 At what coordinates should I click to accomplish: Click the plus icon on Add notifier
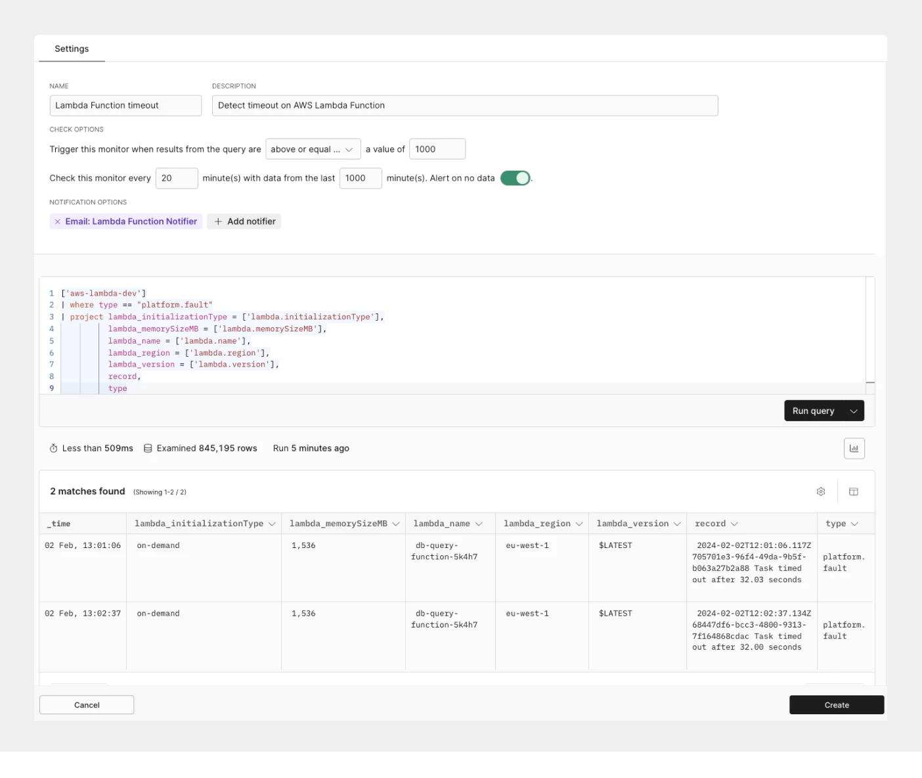(218, 221)
